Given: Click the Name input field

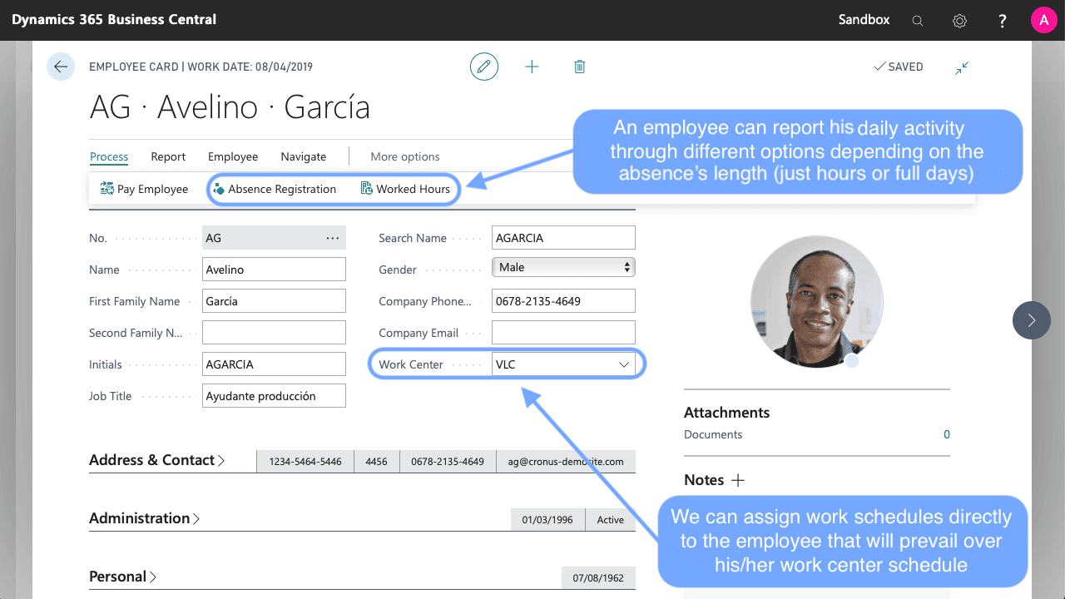Looking at the screenshot, I should click(274, 270).
